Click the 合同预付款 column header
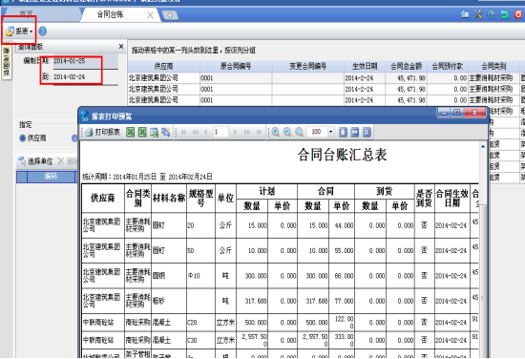This screenshot has height=359, width=525. pos(448,66)
